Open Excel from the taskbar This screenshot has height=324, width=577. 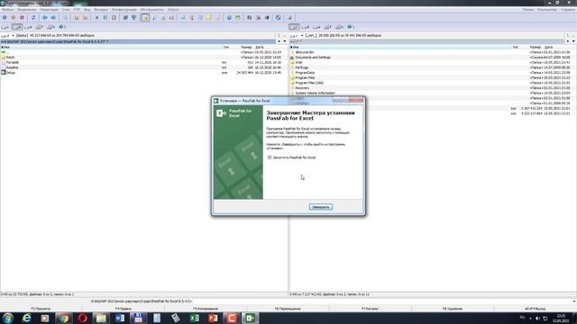click(195, 318)
